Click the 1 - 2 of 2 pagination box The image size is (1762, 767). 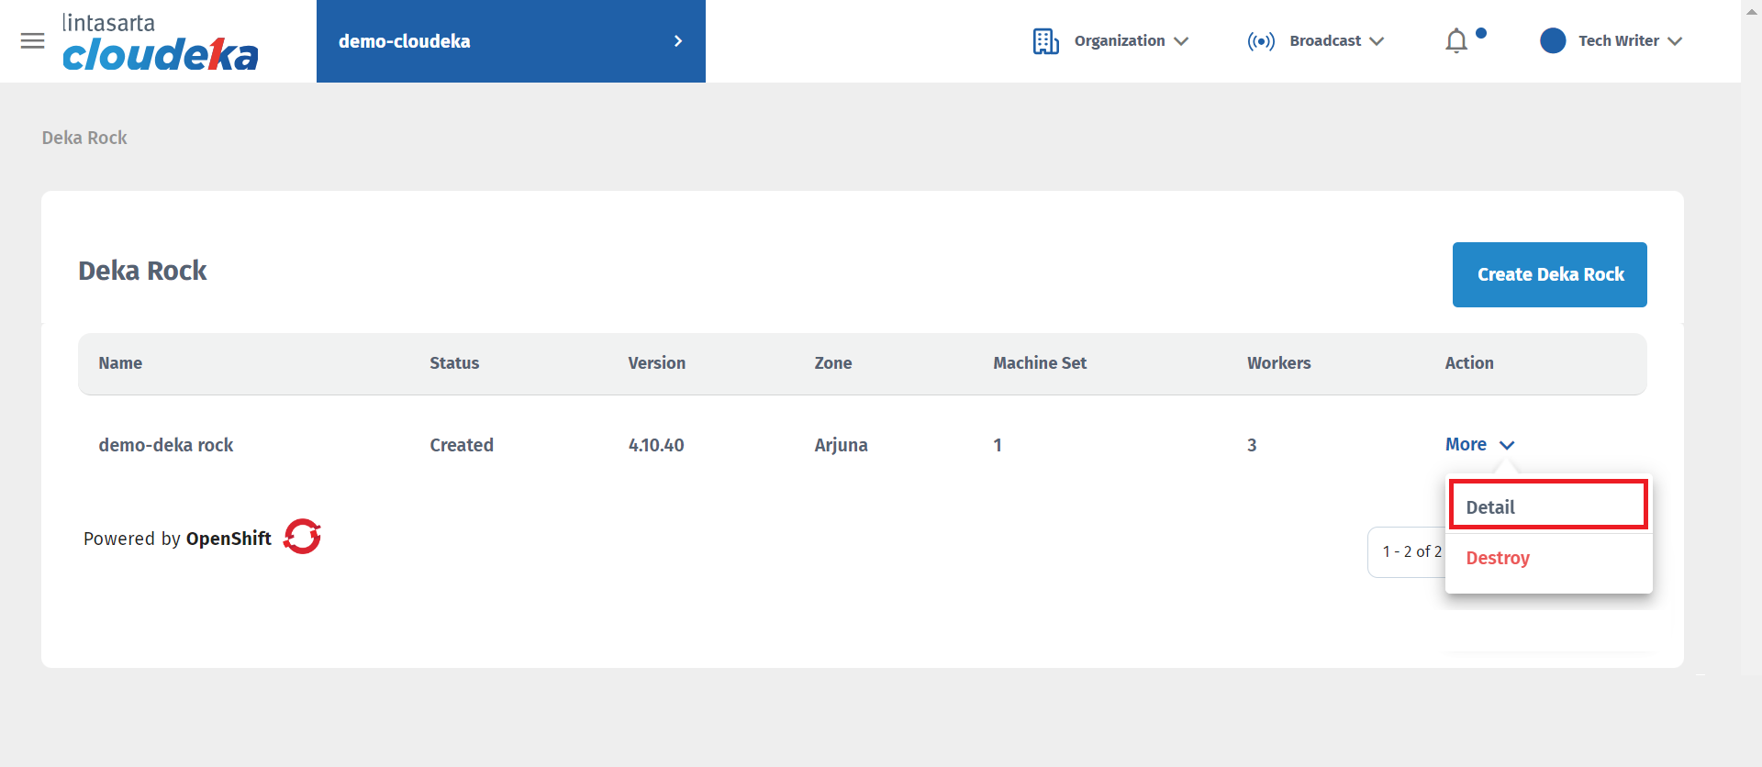(x=1406, y=551)
